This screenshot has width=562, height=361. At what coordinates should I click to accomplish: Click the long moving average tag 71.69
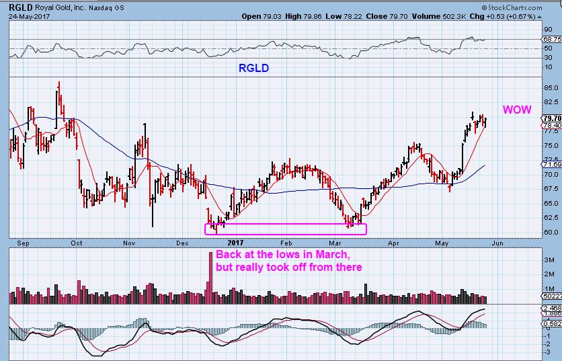pos(551,165)
